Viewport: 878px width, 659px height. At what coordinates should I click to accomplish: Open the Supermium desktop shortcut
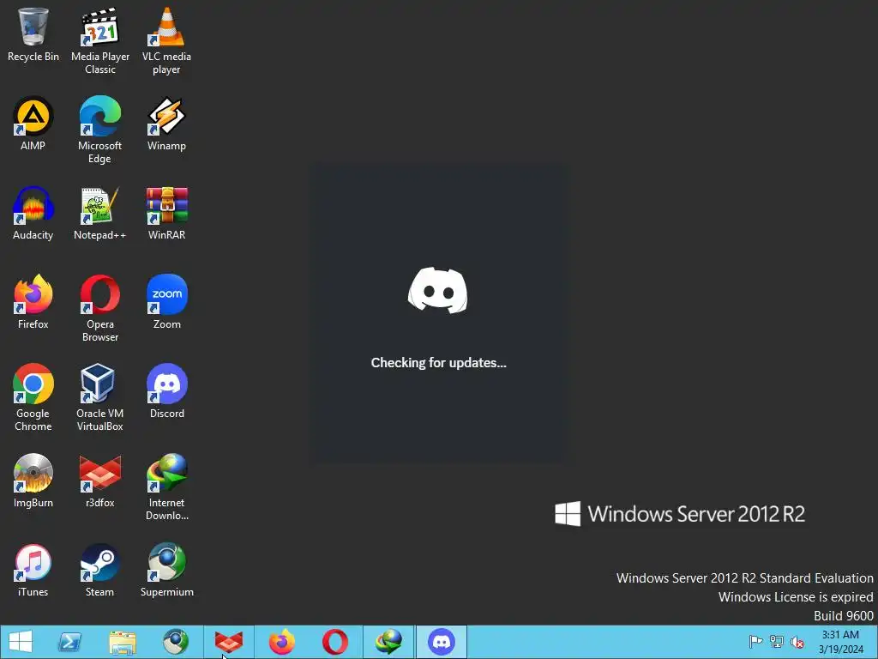pyautogui.click(x=167, y=570)
